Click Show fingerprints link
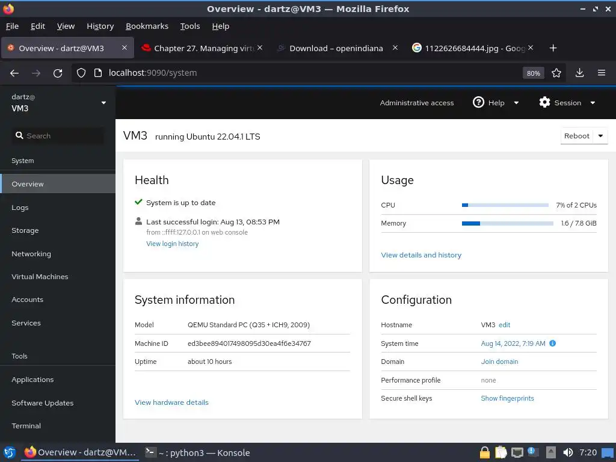The height and width of the screenshot is (462, 616). point(507,398)
